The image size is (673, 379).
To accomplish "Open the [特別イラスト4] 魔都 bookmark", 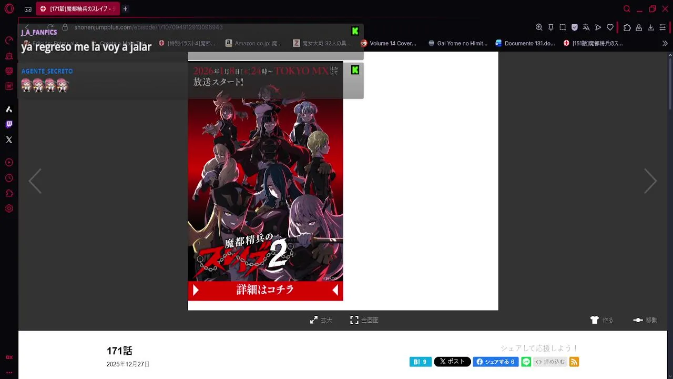I will [x=187, y=44].
